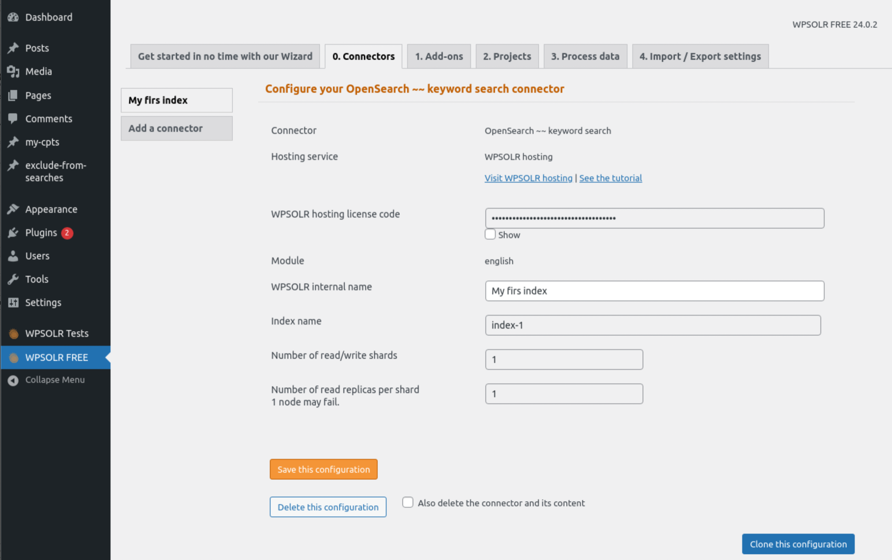Screen dimensions: 892x560
Task: Click the Posts pin icon
Action: click(x=13, y=48)
